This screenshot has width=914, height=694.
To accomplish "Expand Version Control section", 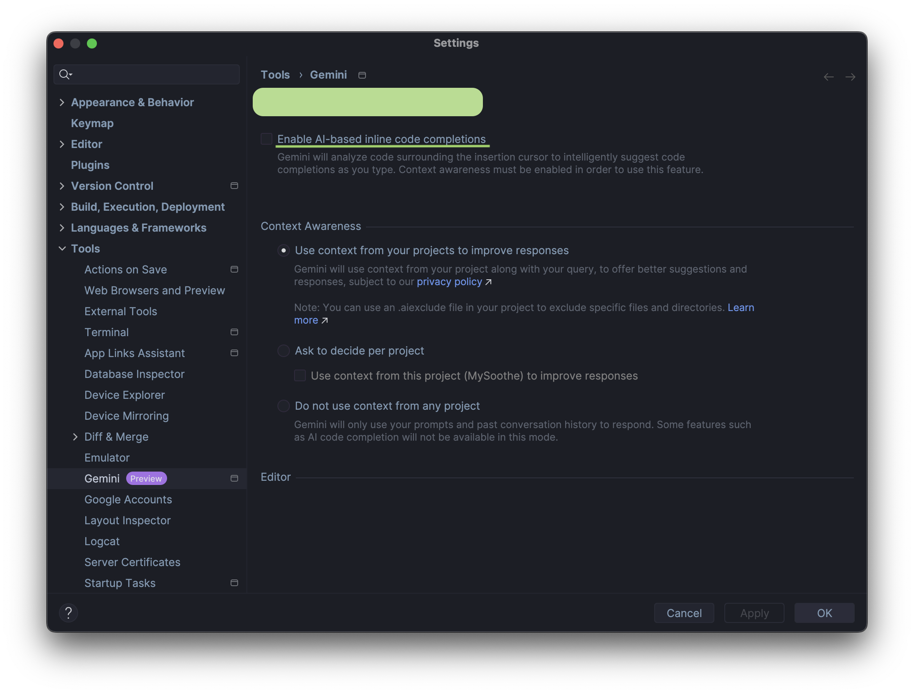I will point(62,186).
